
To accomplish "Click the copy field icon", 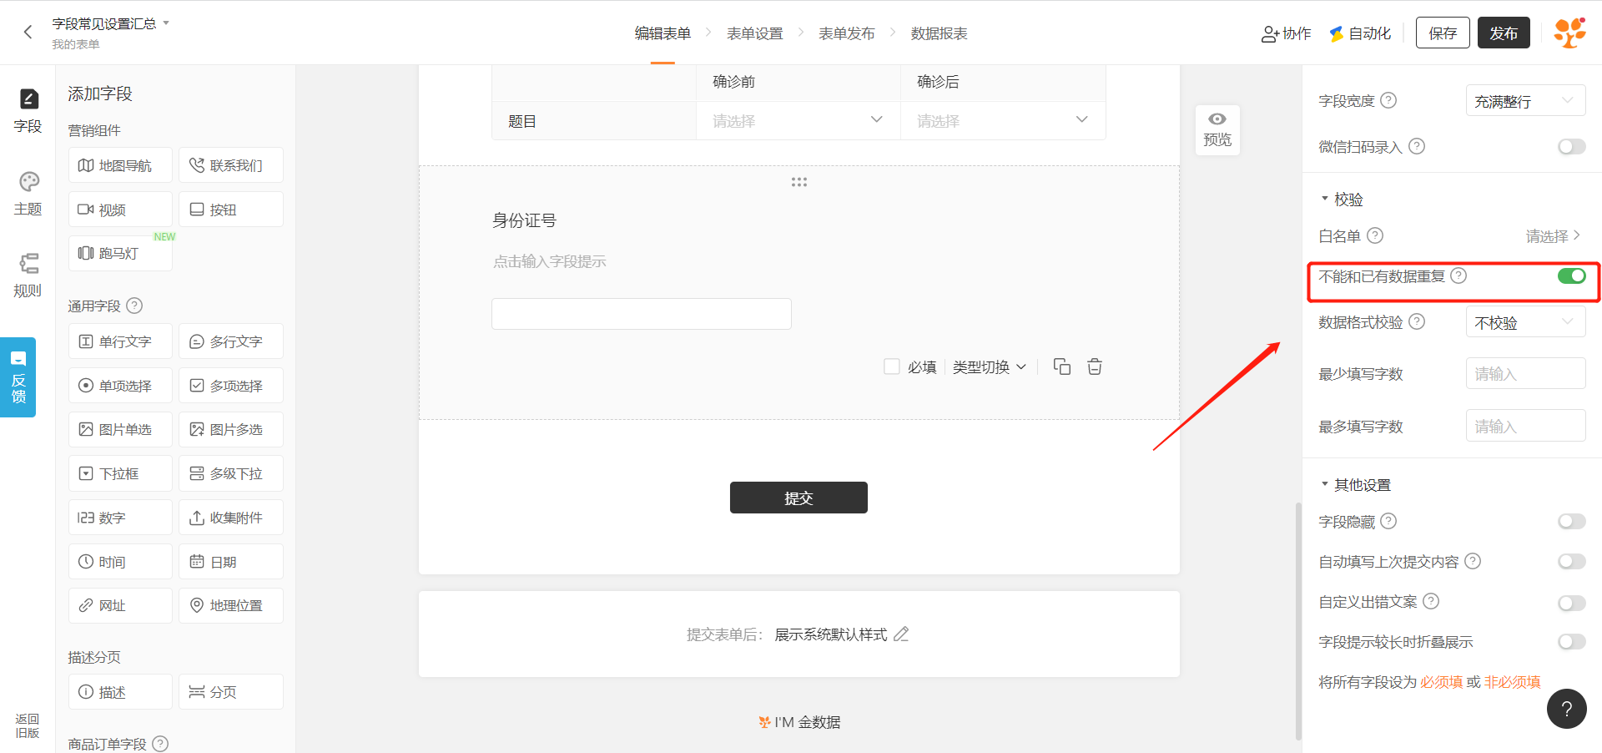I will (1061, 366).
